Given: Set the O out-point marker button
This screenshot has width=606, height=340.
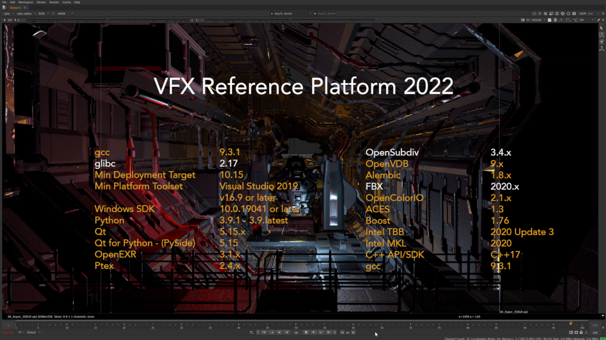Looking at the screenshot, I should tap(335, 332).
